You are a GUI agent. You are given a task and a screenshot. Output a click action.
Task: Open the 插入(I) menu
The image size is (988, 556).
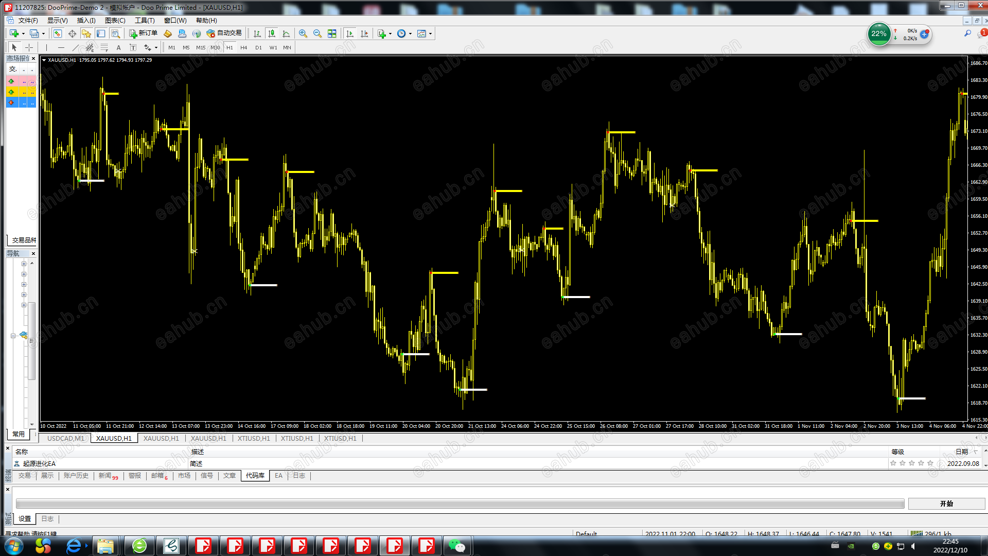pyautogui.click(x=86, y=21)
